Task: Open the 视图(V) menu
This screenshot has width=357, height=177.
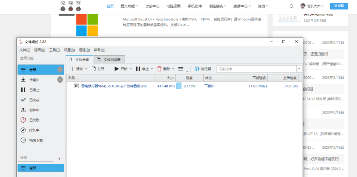Action: [x=39, y=50]
